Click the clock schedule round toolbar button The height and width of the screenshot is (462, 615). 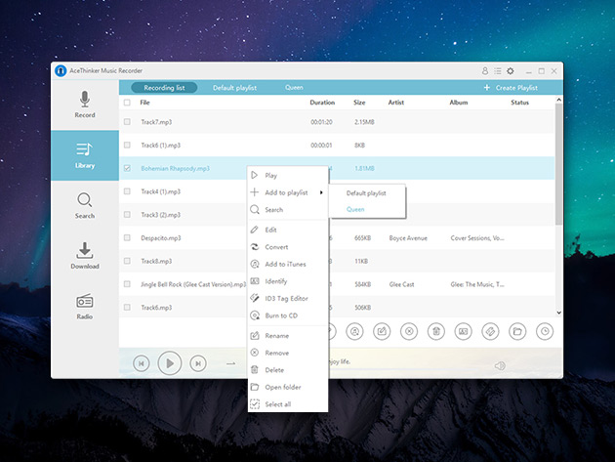(545, 331)
